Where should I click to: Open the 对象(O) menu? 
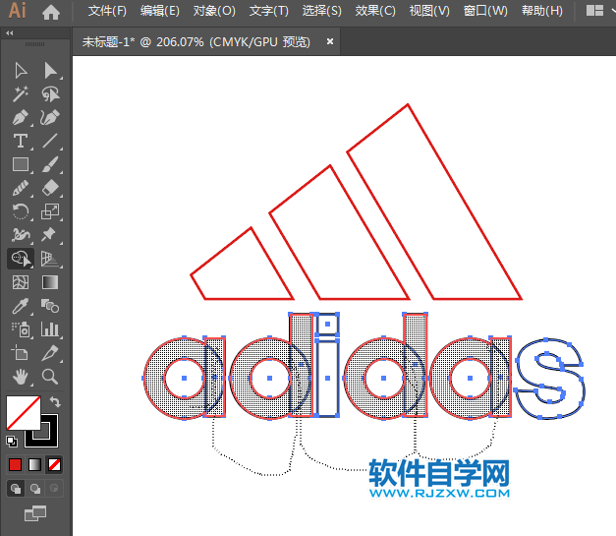(214, 11)
